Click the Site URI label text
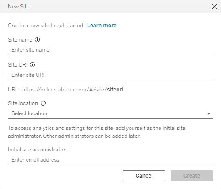Image resolution: width=221 pixels, height=189 pixels. click(18, 65)
